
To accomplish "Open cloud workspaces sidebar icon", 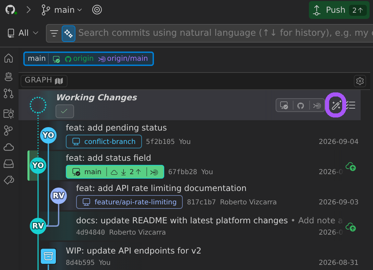I will [9, 147].
